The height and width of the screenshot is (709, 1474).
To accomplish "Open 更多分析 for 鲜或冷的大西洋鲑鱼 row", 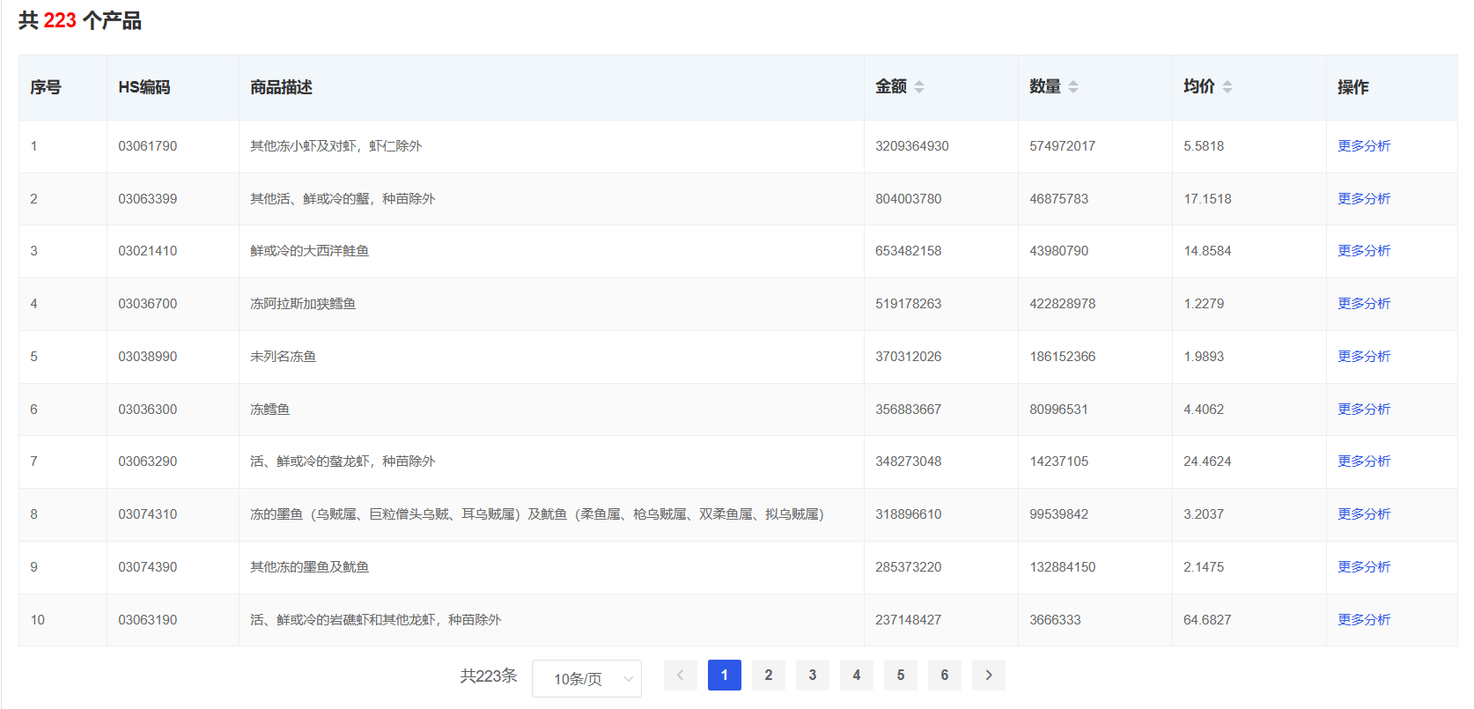I will [x=1364, y=251].
